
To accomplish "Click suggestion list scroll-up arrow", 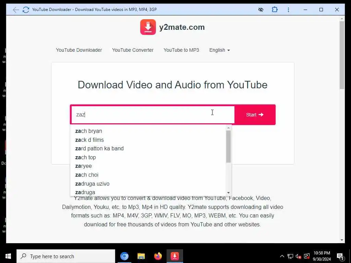I will [228, 128].
